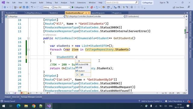
Task: Open the Analyze menu
Action: (x=64, y=2)
